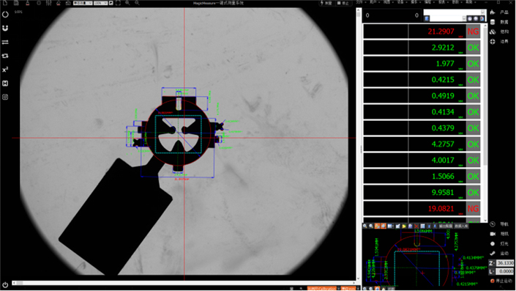Click the Z value input field
The width and height of the screenshot is (516, 291).
coord(505,263)
